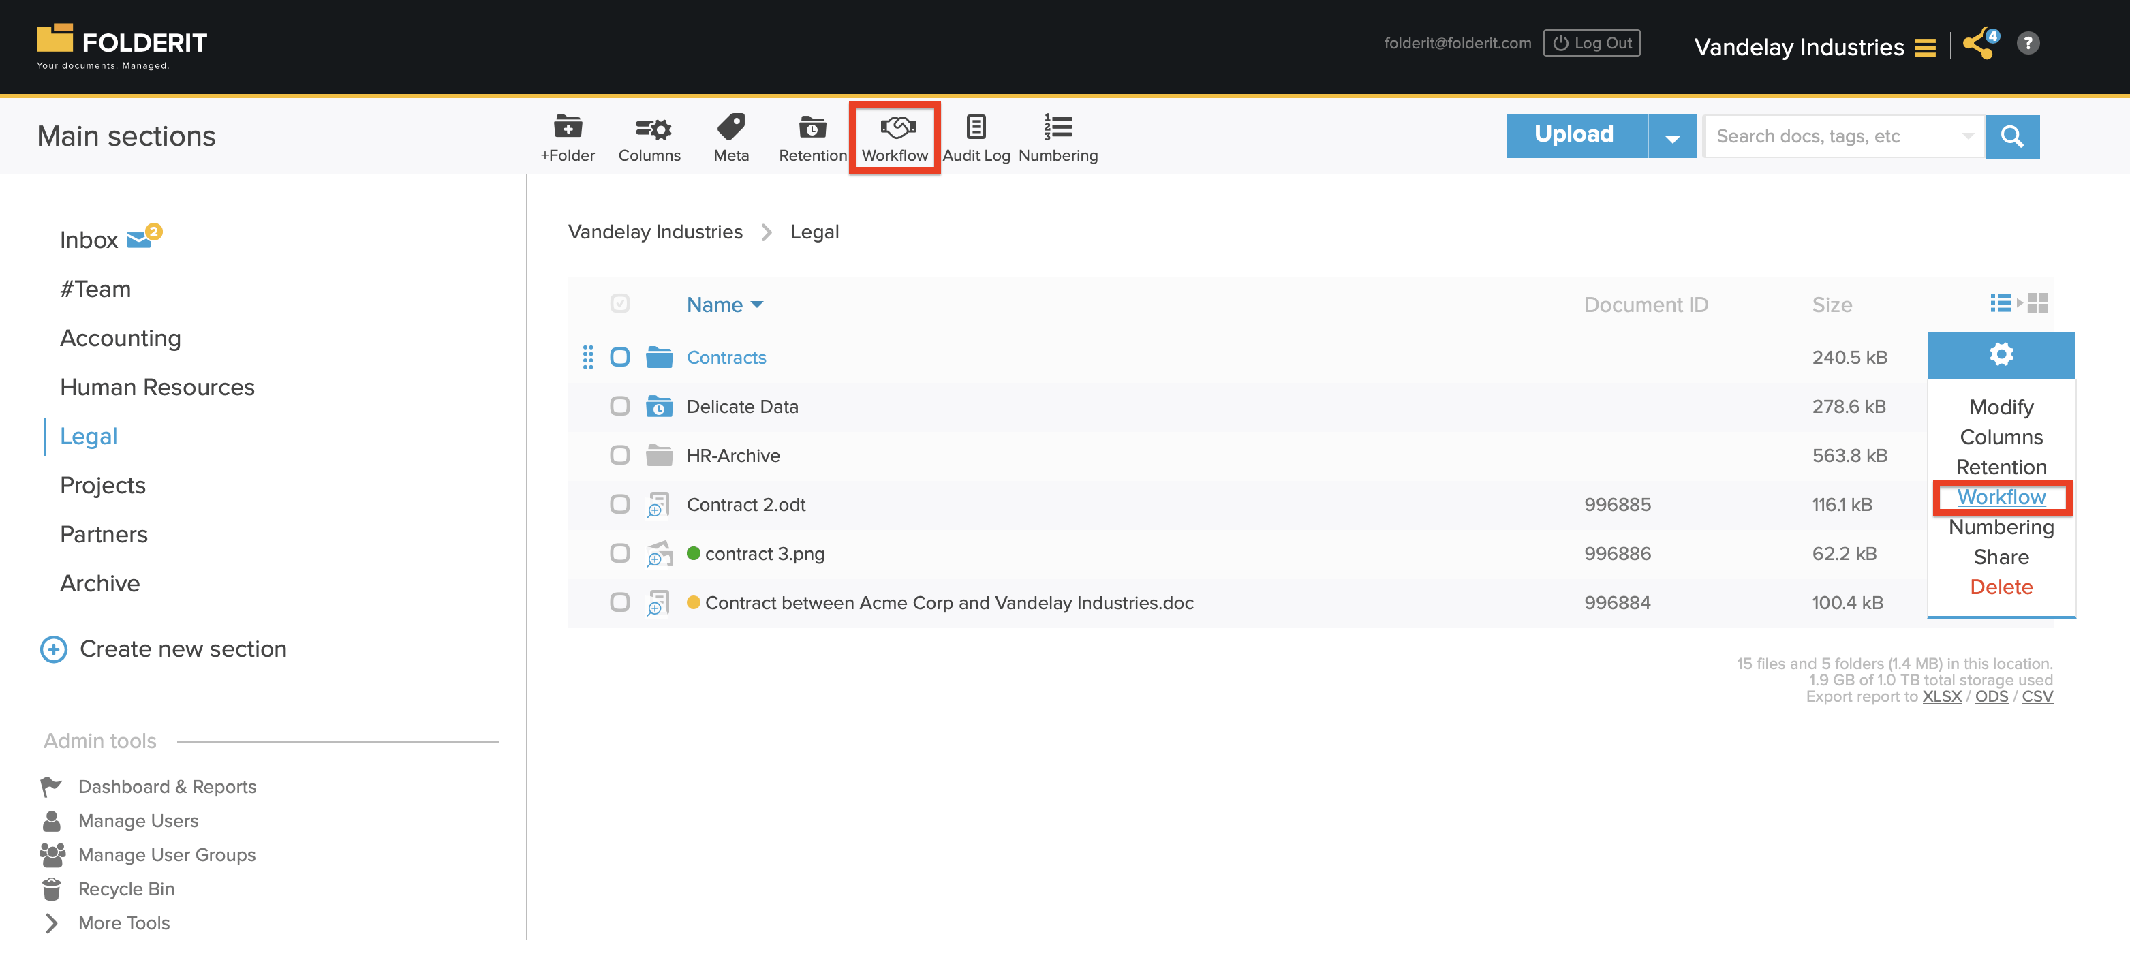The image size is (2130, 962).
Task: Open the share notifications icon
Action: click(x=1980, y=44)
